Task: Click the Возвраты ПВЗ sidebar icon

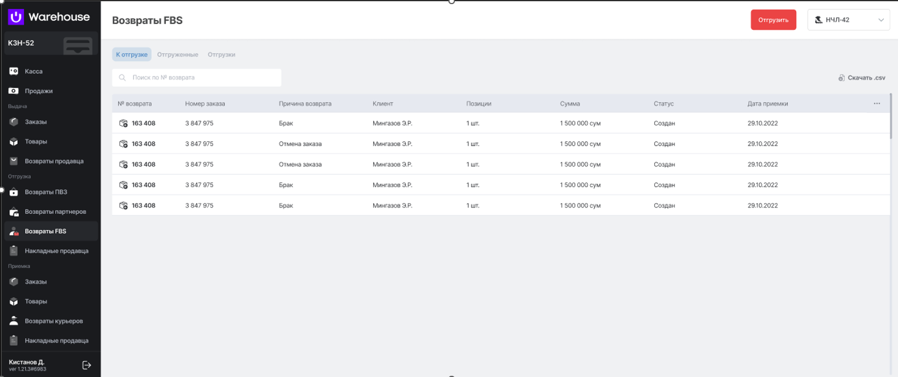Action: click(14, 192)
